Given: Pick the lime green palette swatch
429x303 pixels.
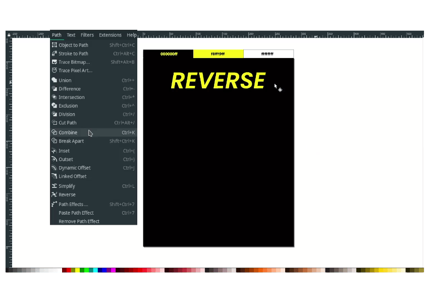Looking at the screenshot, I should point(86,270).
